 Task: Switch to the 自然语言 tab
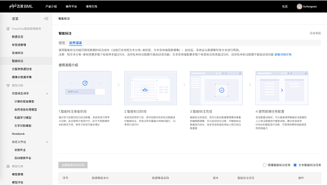click(76, 43)
